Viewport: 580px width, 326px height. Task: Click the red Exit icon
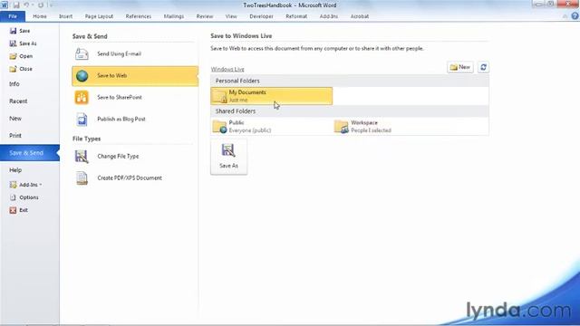coord(14,210)
